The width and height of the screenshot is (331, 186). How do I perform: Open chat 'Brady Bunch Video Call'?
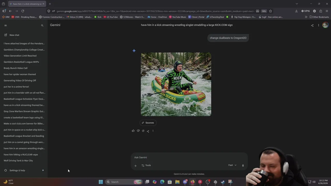(16, 68)
